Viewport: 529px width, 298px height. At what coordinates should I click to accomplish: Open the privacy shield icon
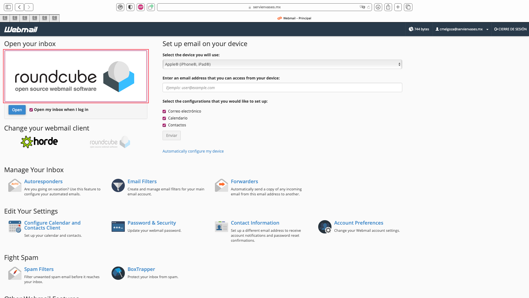click(x=131, y=7)
